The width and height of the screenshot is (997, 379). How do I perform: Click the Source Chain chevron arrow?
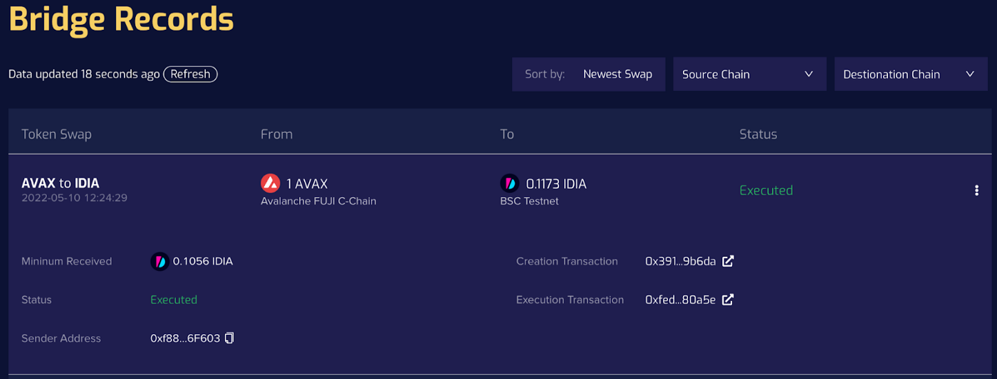coord(808,74)
